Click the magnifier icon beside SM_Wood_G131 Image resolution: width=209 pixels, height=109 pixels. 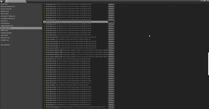pos(46,4)
